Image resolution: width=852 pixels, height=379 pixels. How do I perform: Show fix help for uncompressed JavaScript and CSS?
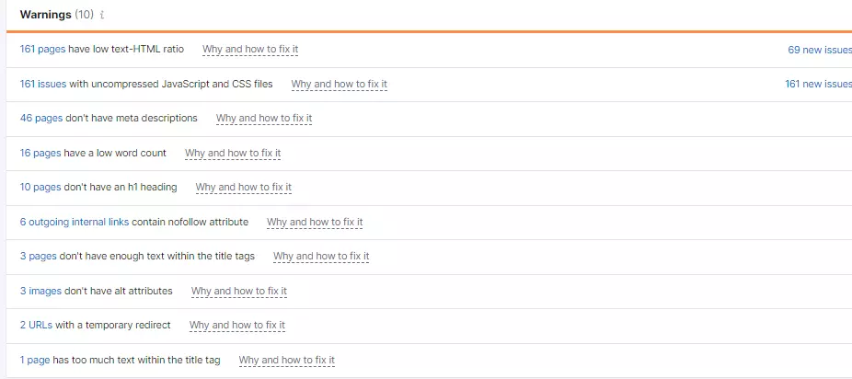click(340, 84)
